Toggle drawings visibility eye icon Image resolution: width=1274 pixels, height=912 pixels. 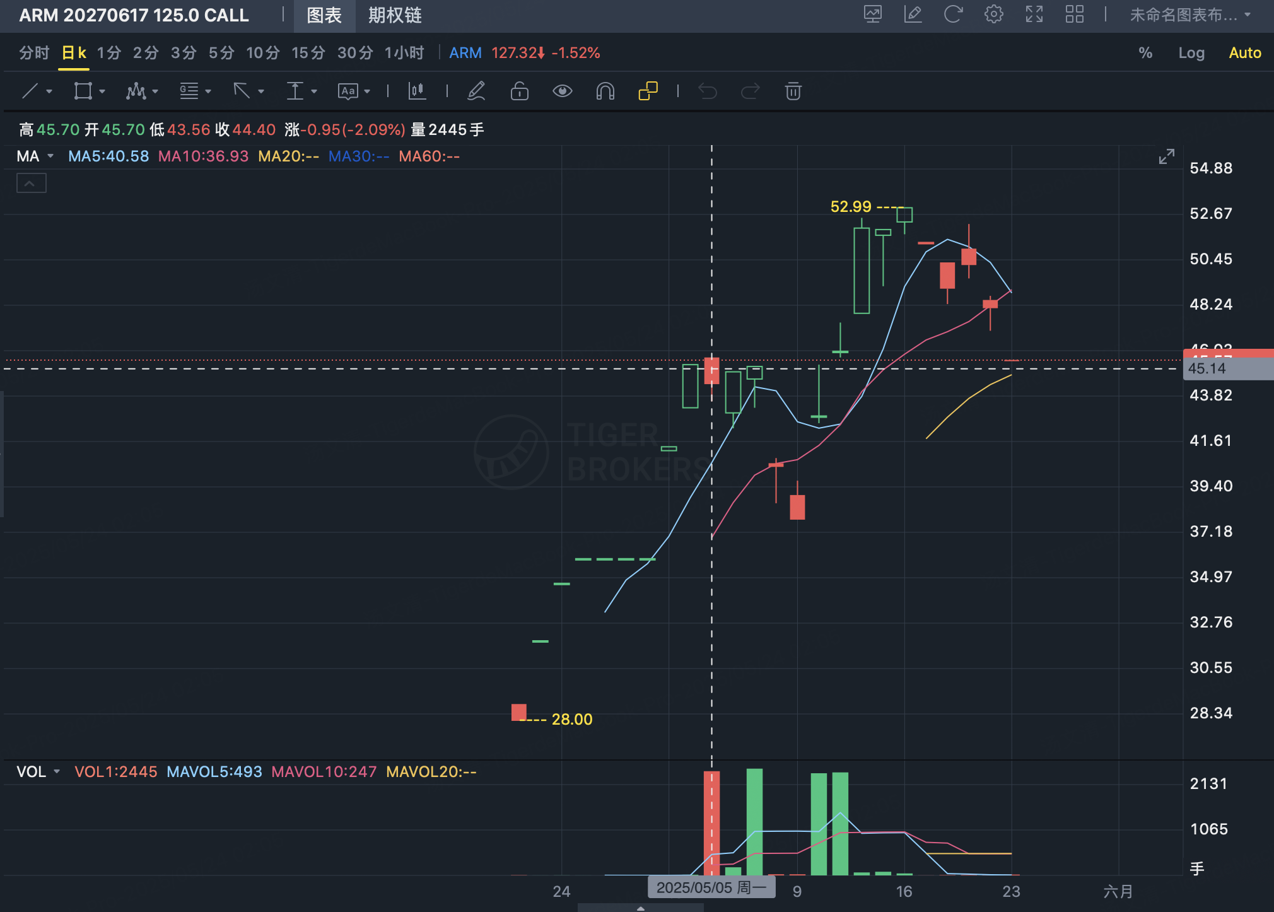point(562,91)
